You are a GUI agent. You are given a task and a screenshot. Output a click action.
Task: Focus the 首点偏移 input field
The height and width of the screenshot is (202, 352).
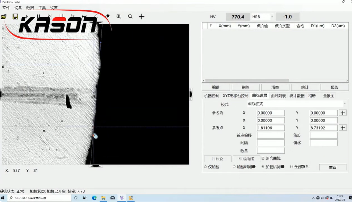coord(271,135)
